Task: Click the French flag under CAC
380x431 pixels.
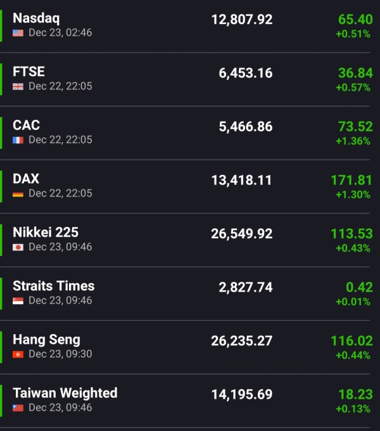Action: 18,140
